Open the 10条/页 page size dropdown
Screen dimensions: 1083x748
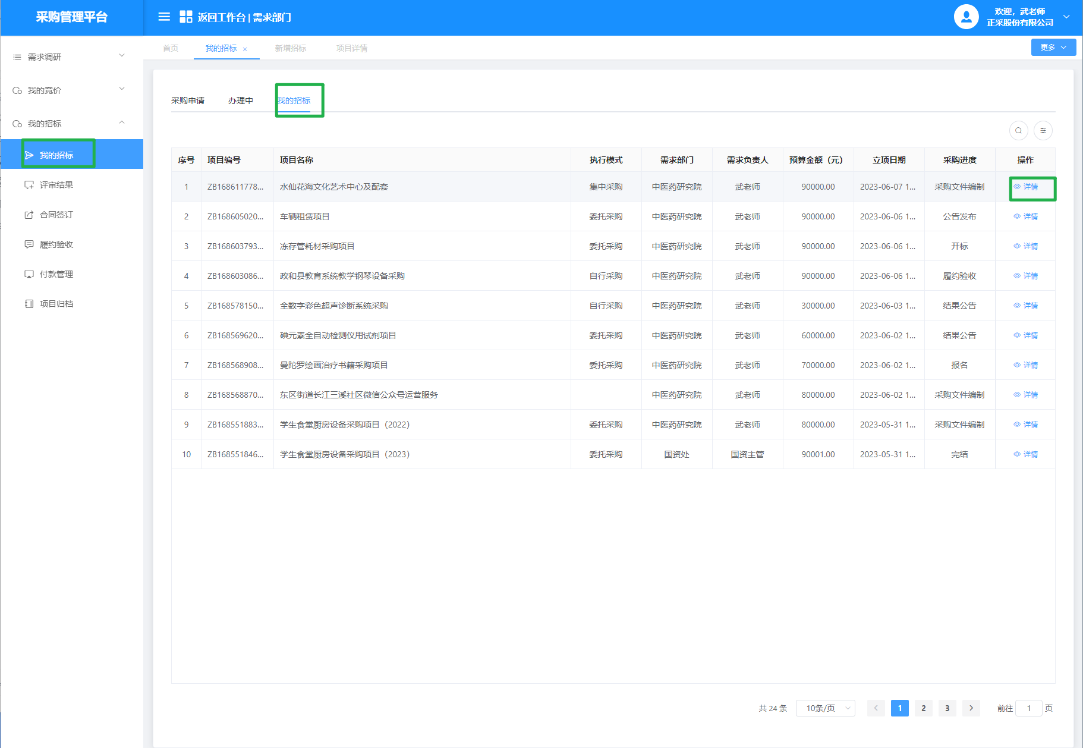pyautogui.click(x=825, y=708)
